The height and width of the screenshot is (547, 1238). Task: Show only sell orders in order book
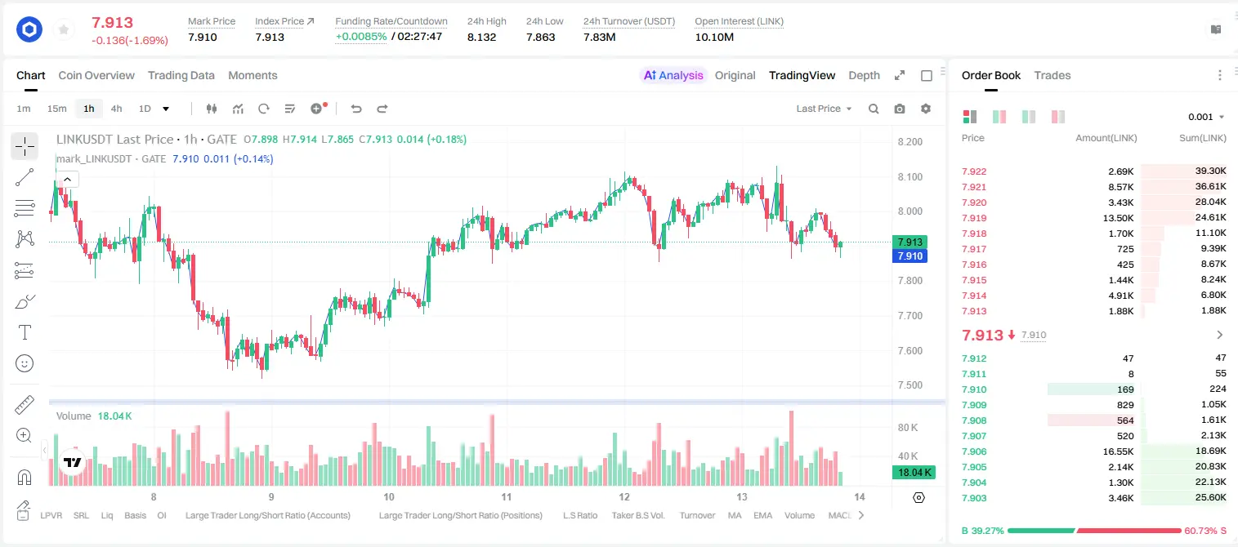(x=1058, y=117)
